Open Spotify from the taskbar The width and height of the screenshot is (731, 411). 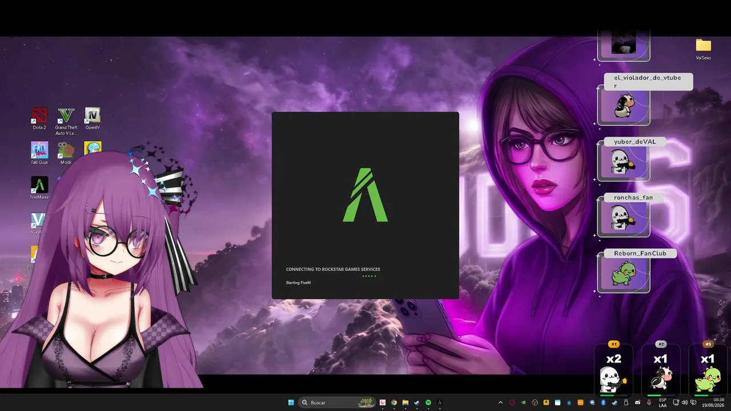(428, 402)
